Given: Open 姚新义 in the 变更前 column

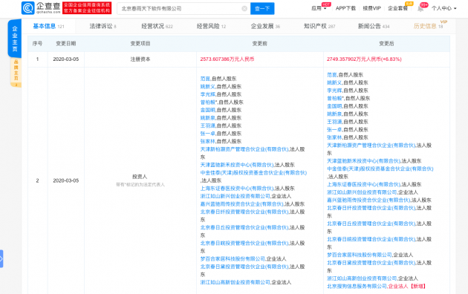Looking at the screenshot, I should [207, 86].
